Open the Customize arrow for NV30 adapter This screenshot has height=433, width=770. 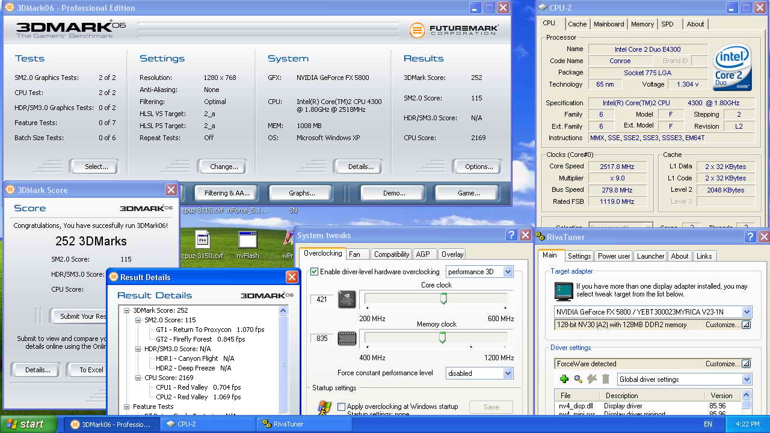pyautogui.click(x=746, y=325)
